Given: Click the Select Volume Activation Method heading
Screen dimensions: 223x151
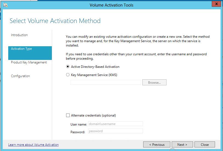Looking at the screenshot, I should click(55, 21).
